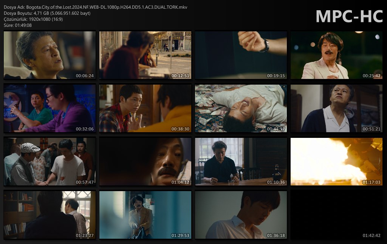The image size is (387, 244).
Task: Select the thumbnail stamped 00:38:30
Action: click(145, 108)
